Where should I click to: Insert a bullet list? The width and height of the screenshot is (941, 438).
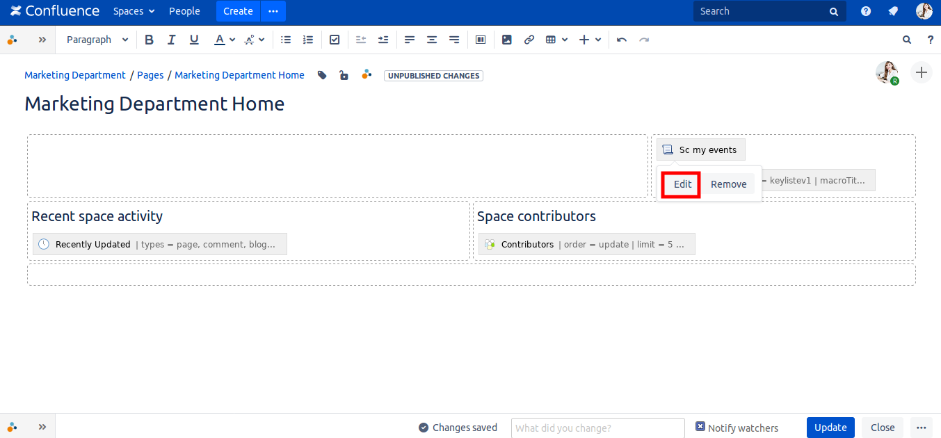285,40
